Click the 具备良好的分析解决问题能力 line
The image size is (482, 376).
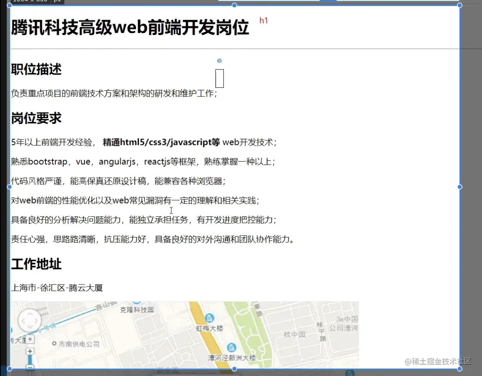(x=144, y=220)
